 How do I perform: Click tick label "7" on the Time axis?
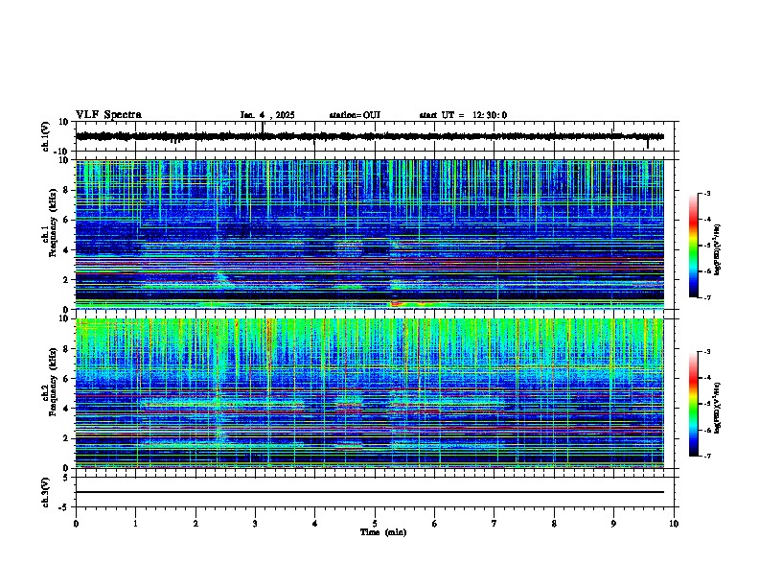coord(494,524)
